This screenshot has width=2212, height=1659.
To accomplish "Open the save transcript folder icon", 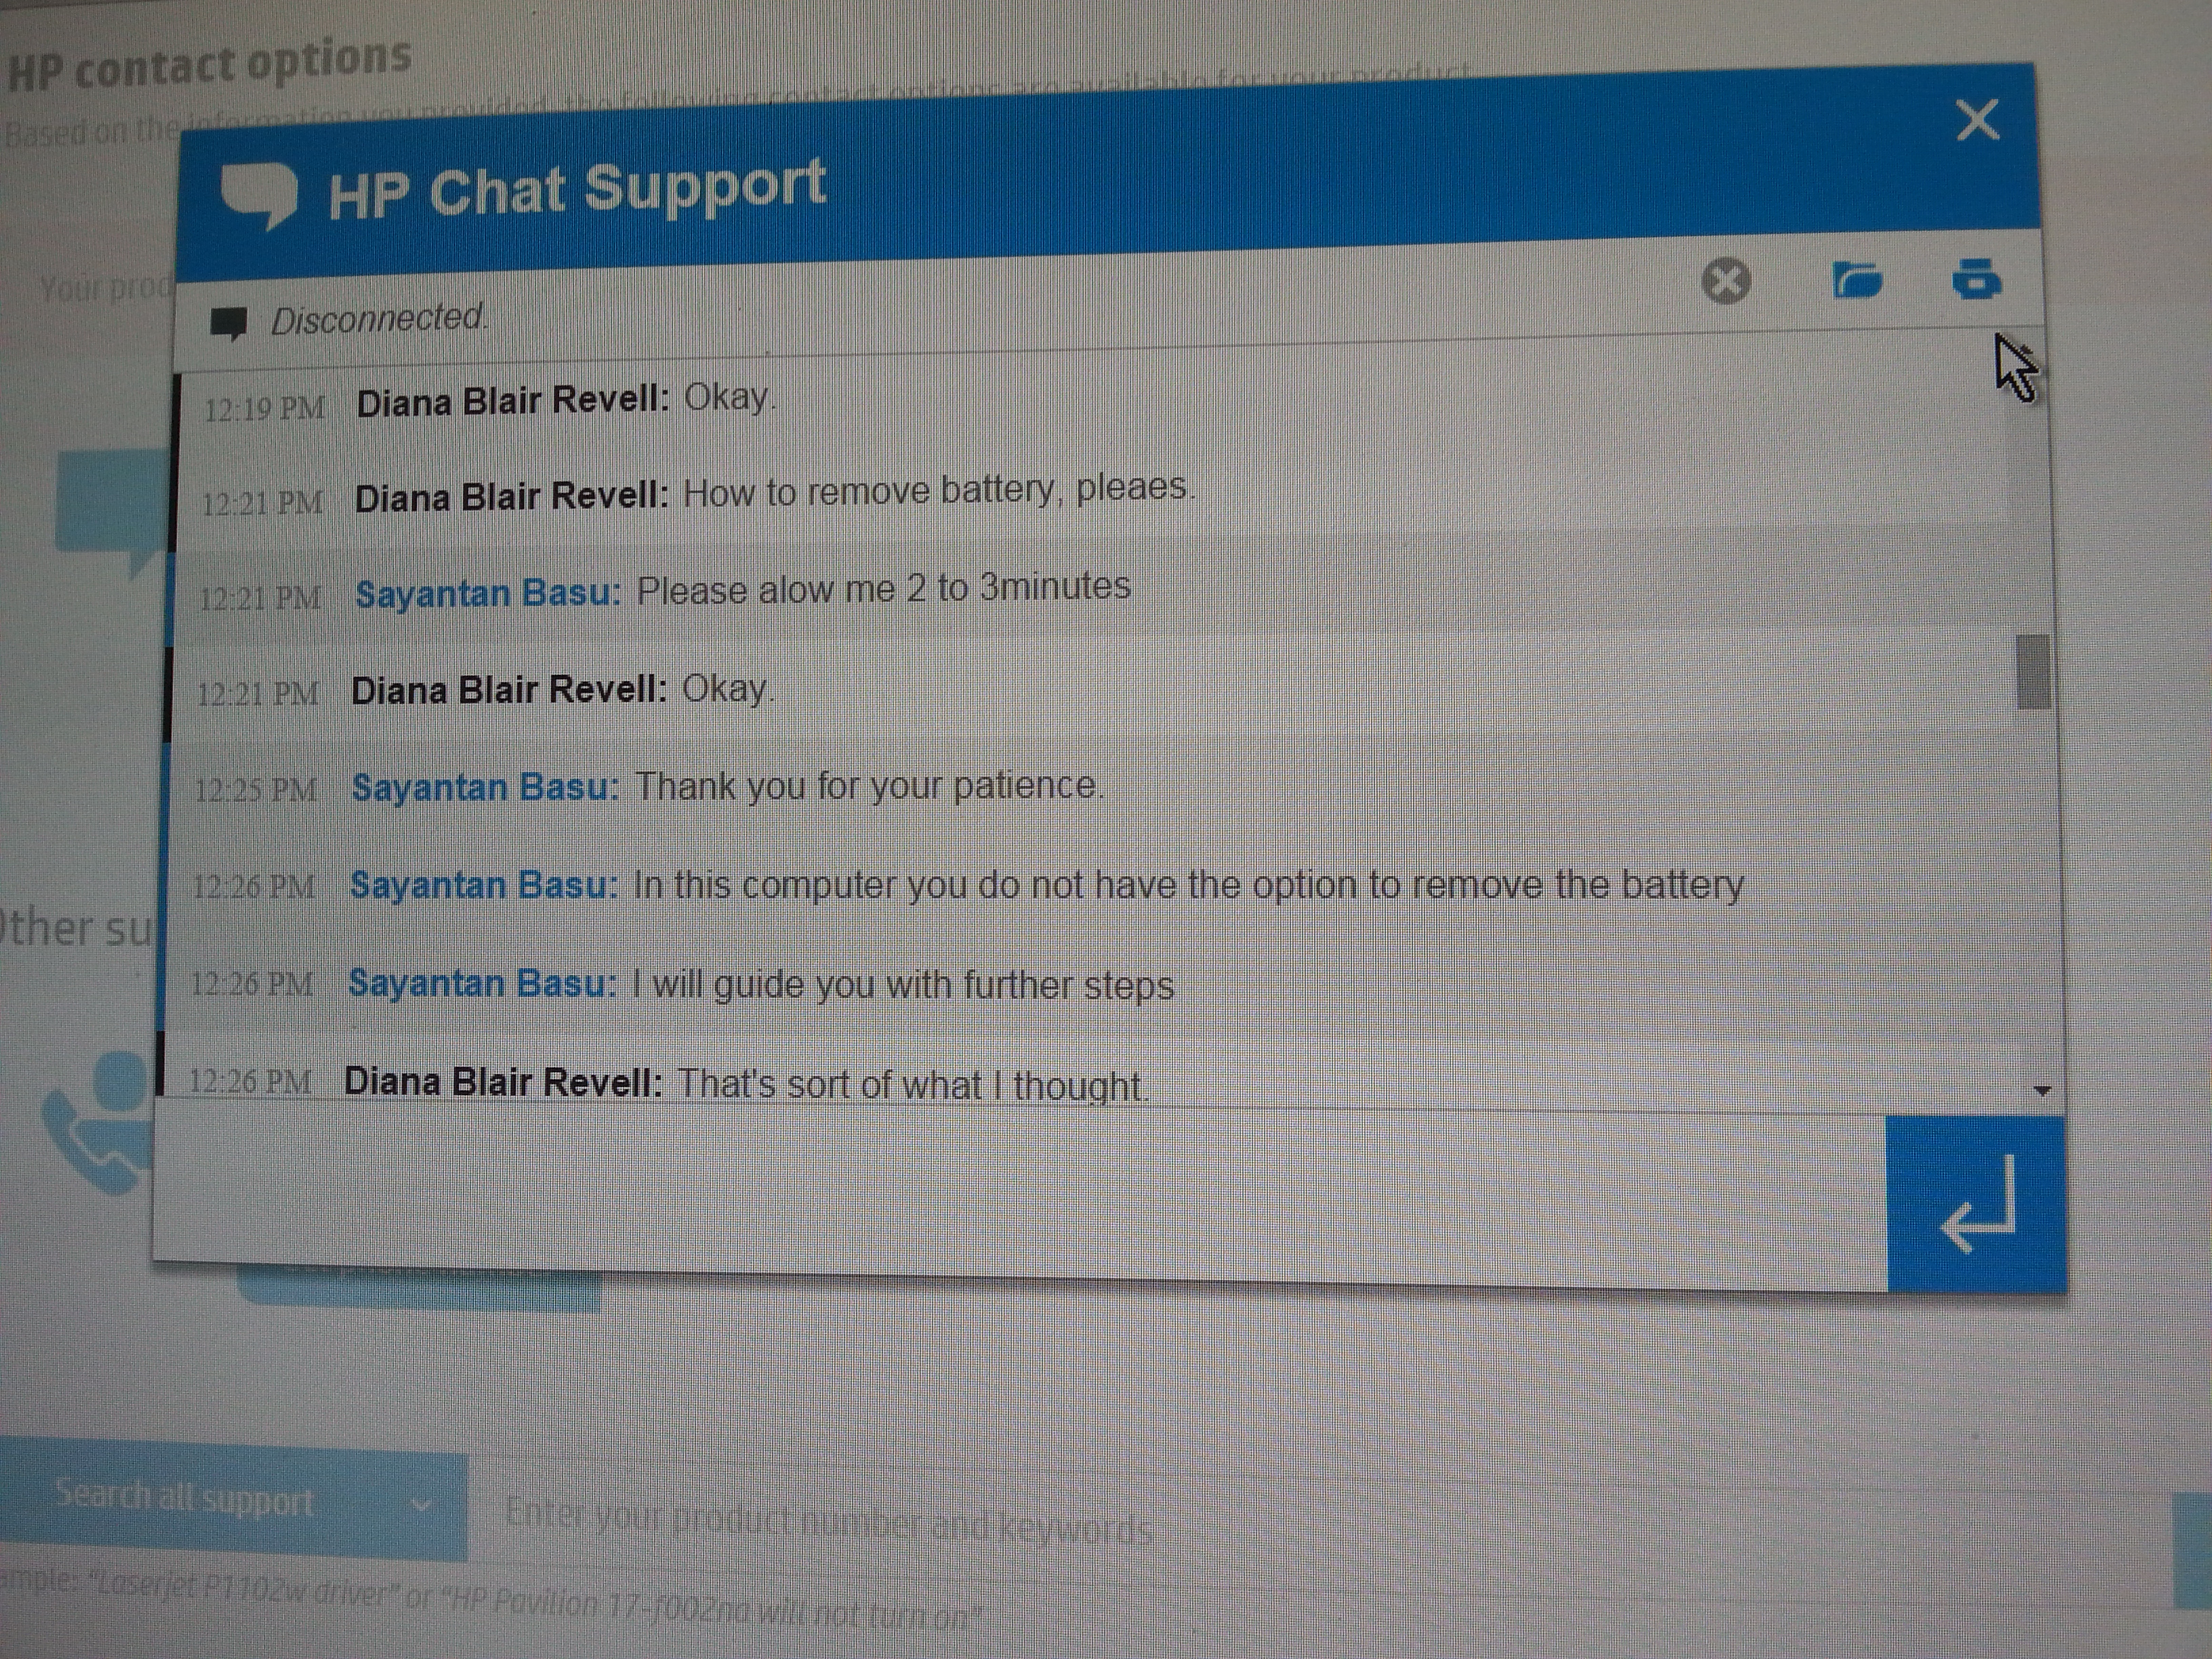I will coord(1857,280).
